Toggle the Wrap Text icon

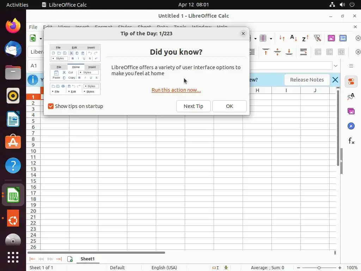[304, 52]
